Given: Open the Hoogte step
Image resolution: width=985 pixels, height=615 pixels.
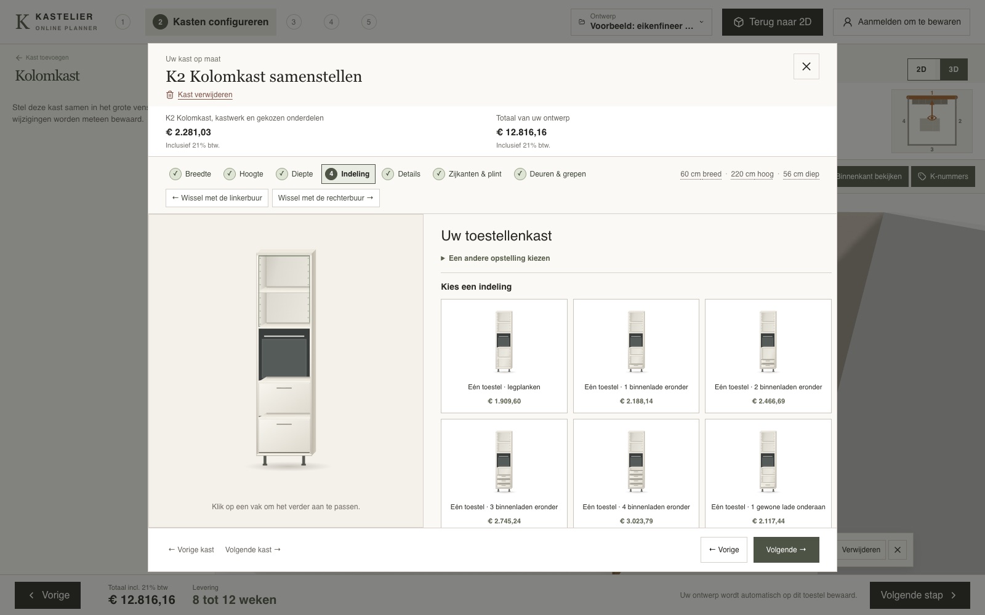Looking at the screenshot, I should tap(244, 174).
